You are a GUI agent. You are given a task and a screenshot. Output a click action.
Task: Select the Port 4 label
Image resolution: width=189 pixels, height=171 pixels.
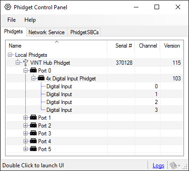45,141
